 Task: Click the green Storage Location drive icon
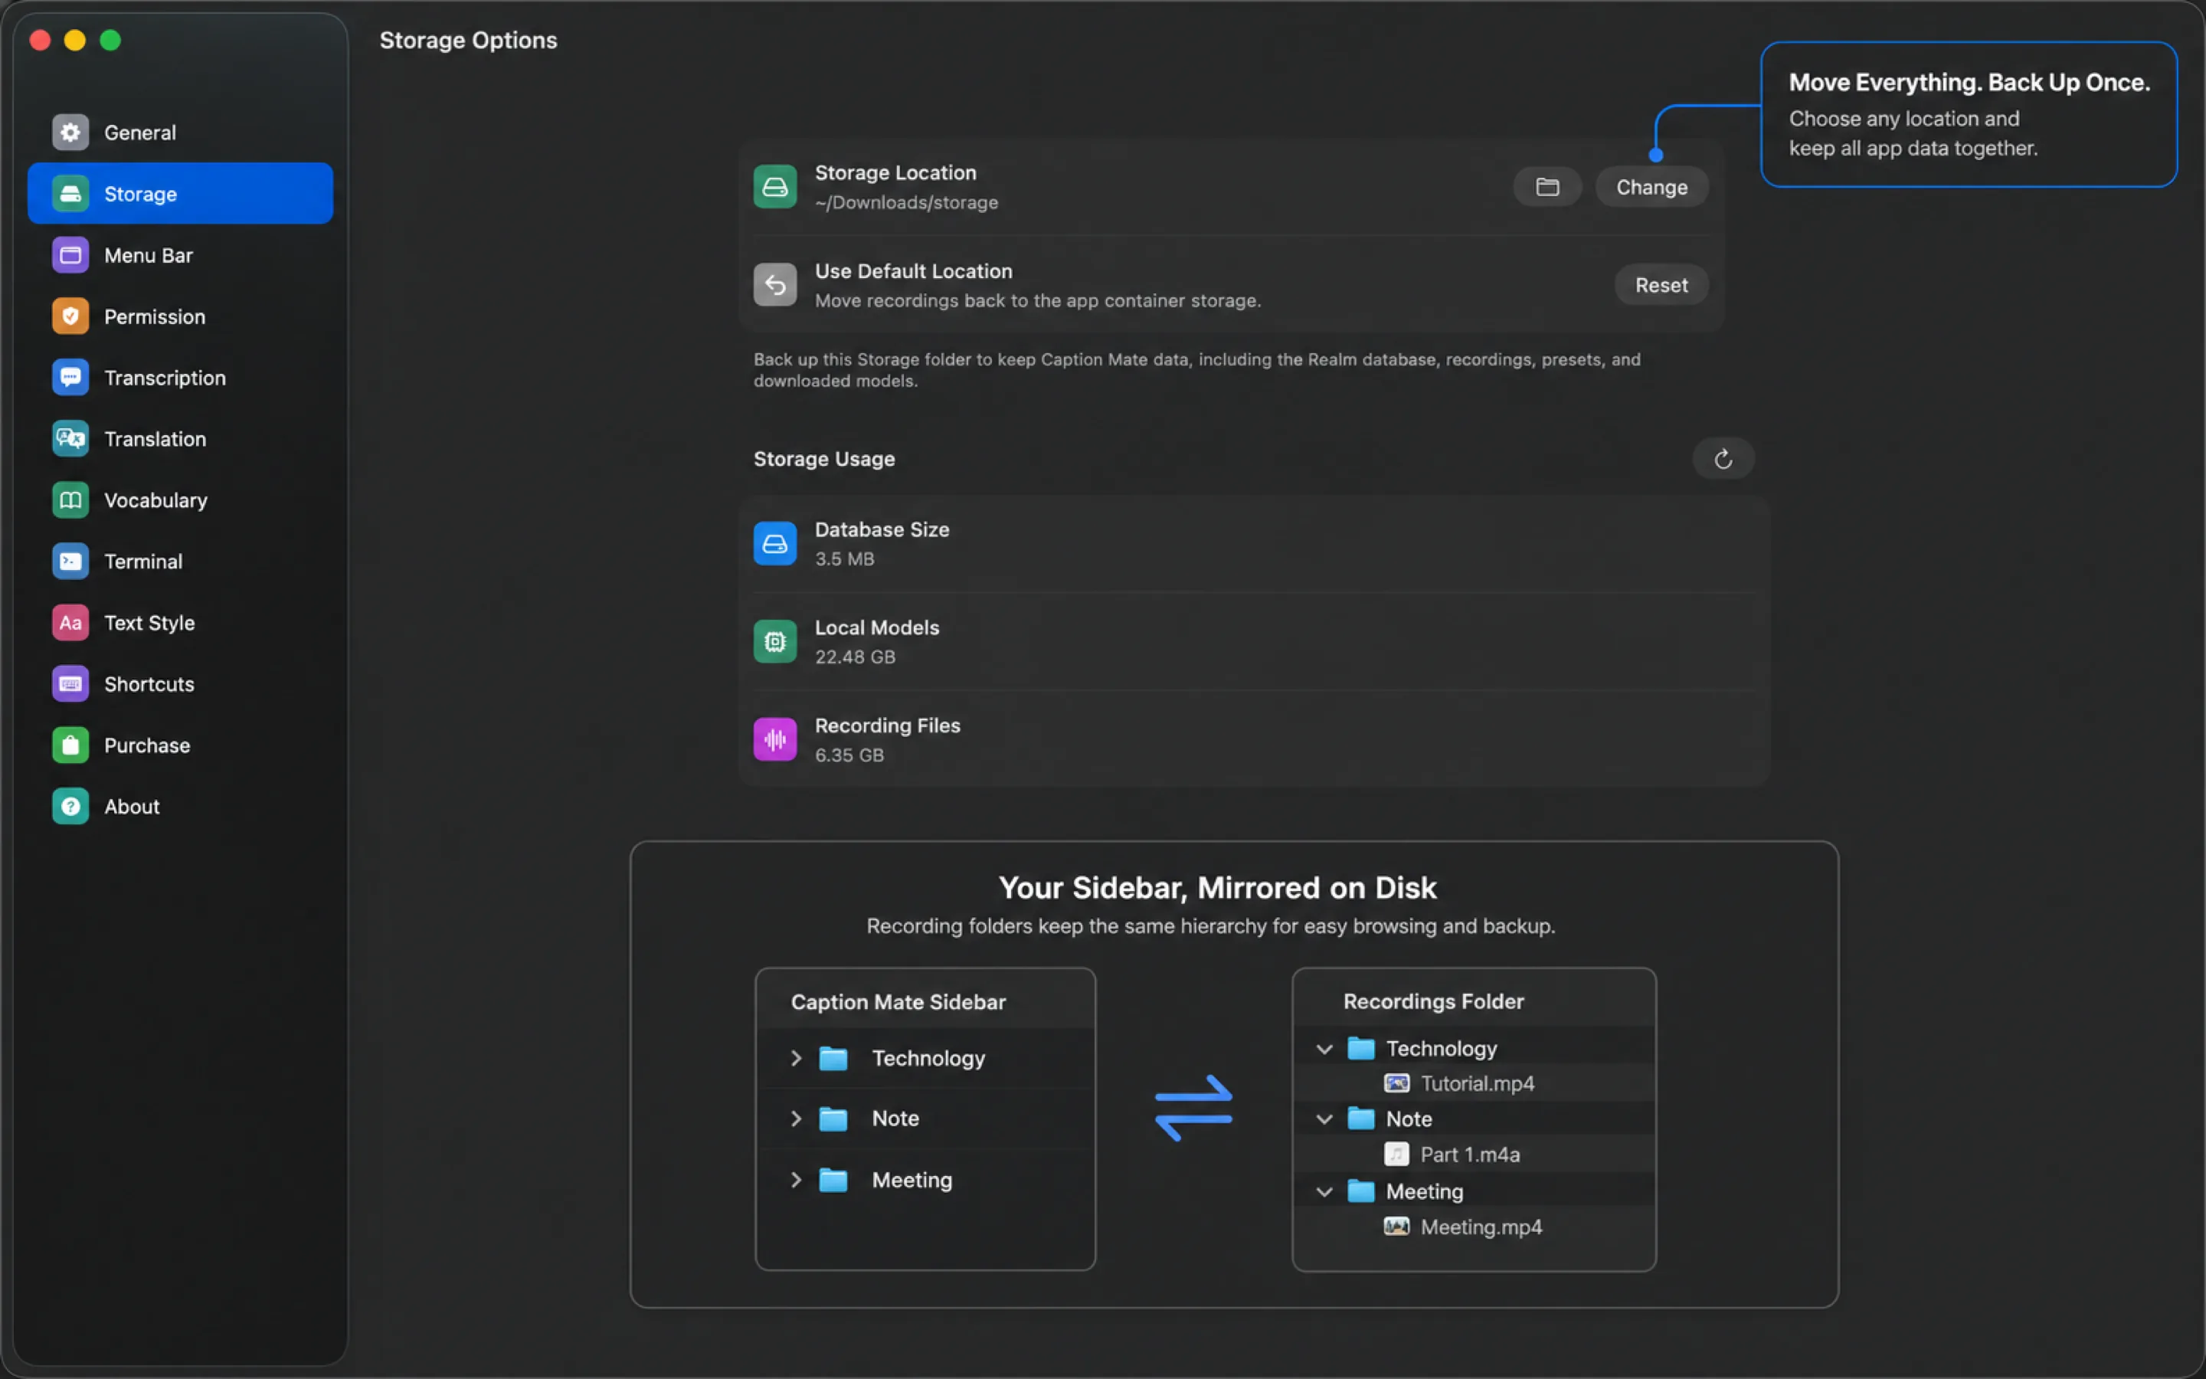(x=775, y=187)
